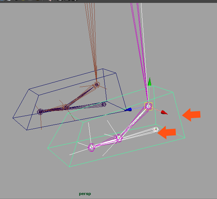Grab the blue Z-axis move arrow
Image resolution: width=217 pixels, height=199 pixels.
click(128, 109)
